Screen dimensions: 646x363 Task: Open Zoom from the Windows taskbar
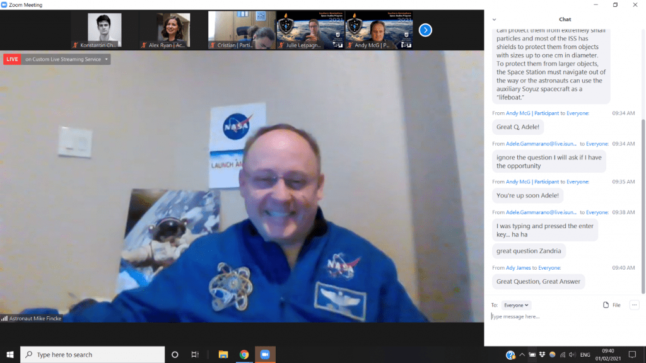264,354
